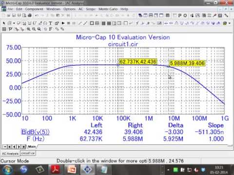
Task: Click the second magnifier zoom icon
Action: coord(34,29)
